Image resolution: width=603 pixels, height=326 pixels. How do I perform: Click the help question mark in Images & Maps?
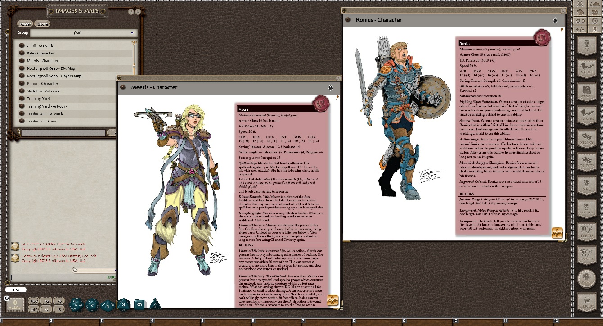click(130, 12)
